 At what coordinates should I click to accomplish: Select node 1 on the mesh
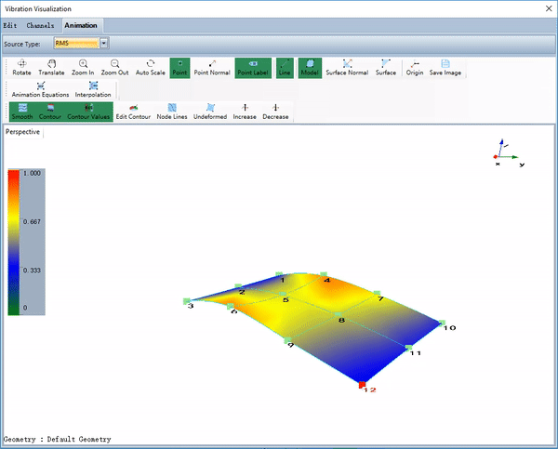(x=279, y=274)
